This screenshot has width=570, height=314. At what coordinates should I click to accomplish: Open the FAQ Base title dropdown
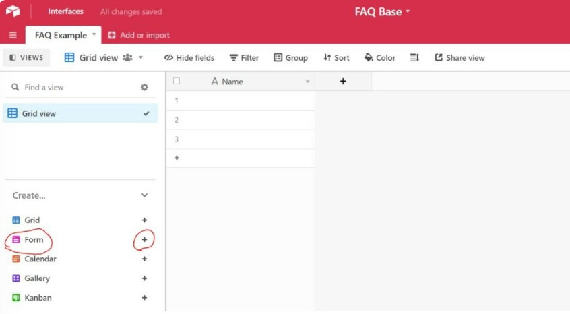(x=382, y=12)
